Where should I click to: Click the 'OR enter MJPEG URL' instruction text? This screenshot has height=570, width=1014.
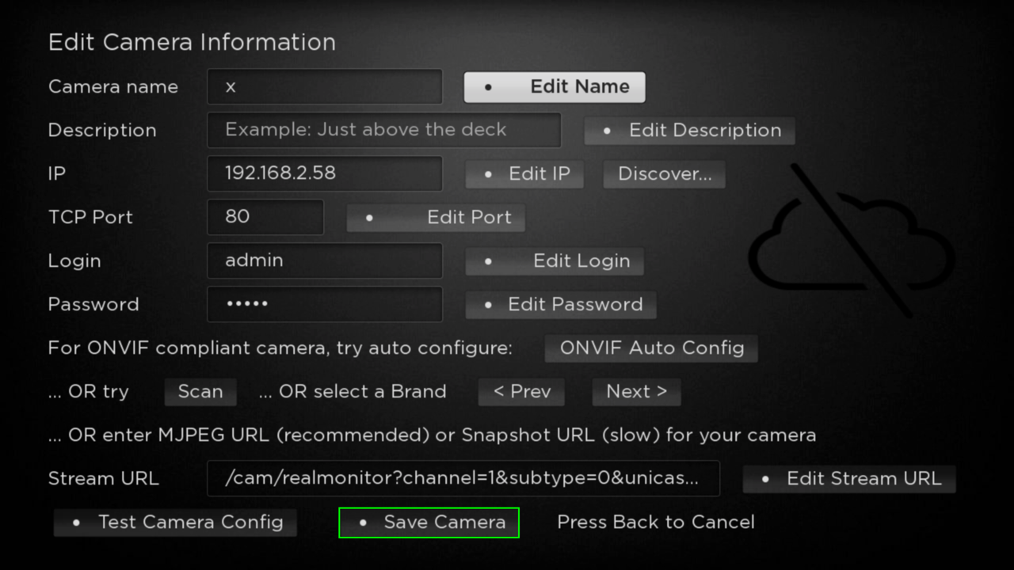(432, 435)
